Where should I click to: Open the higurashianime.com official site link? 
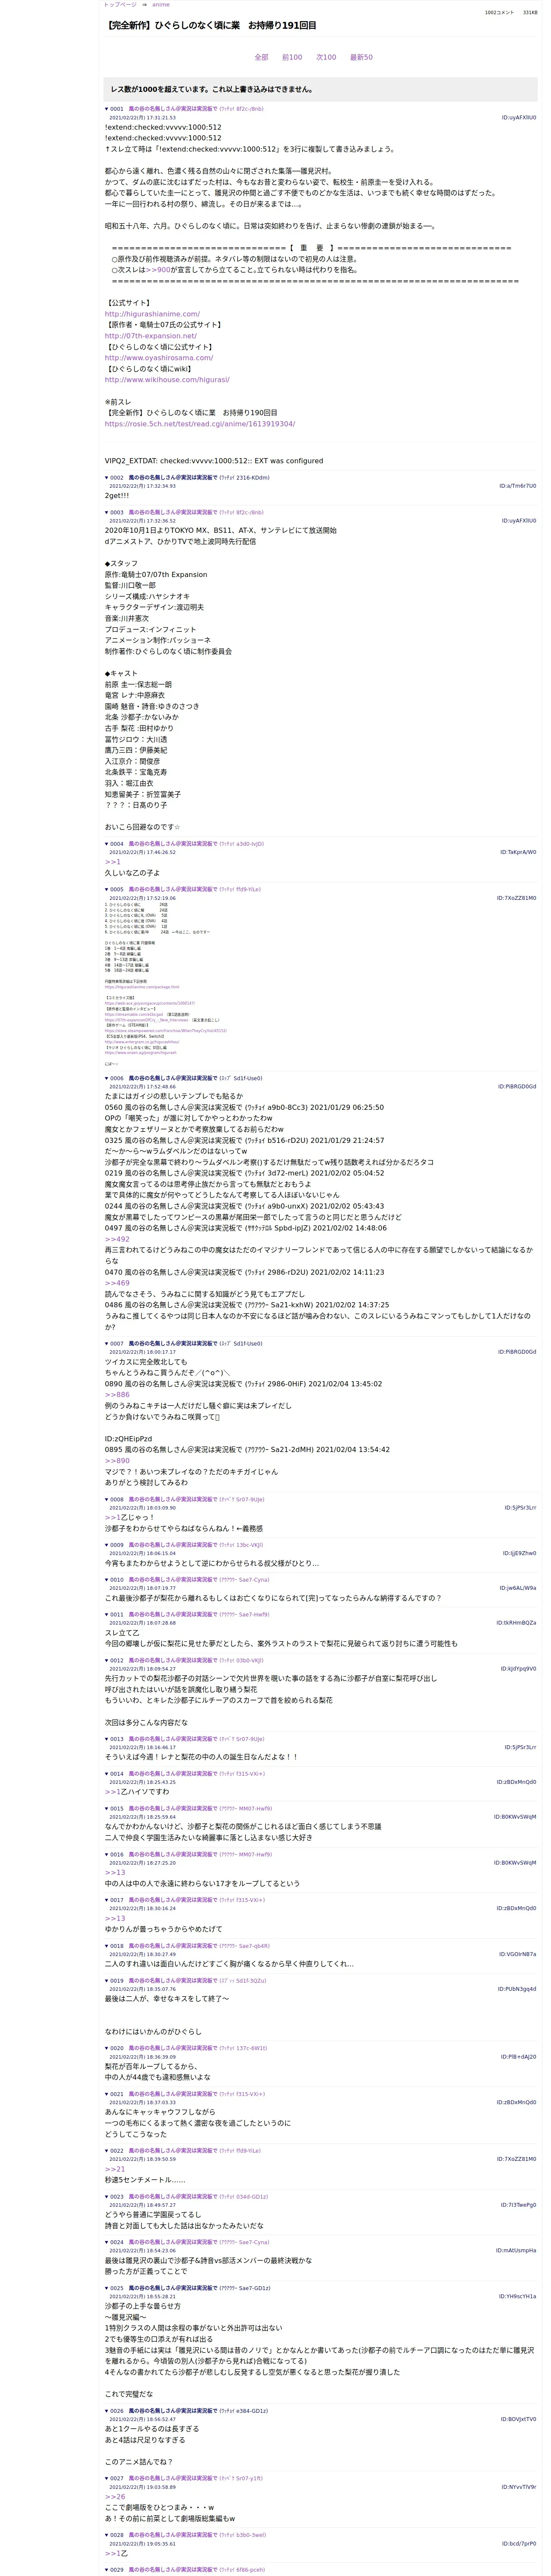click(x=152, y=314)
